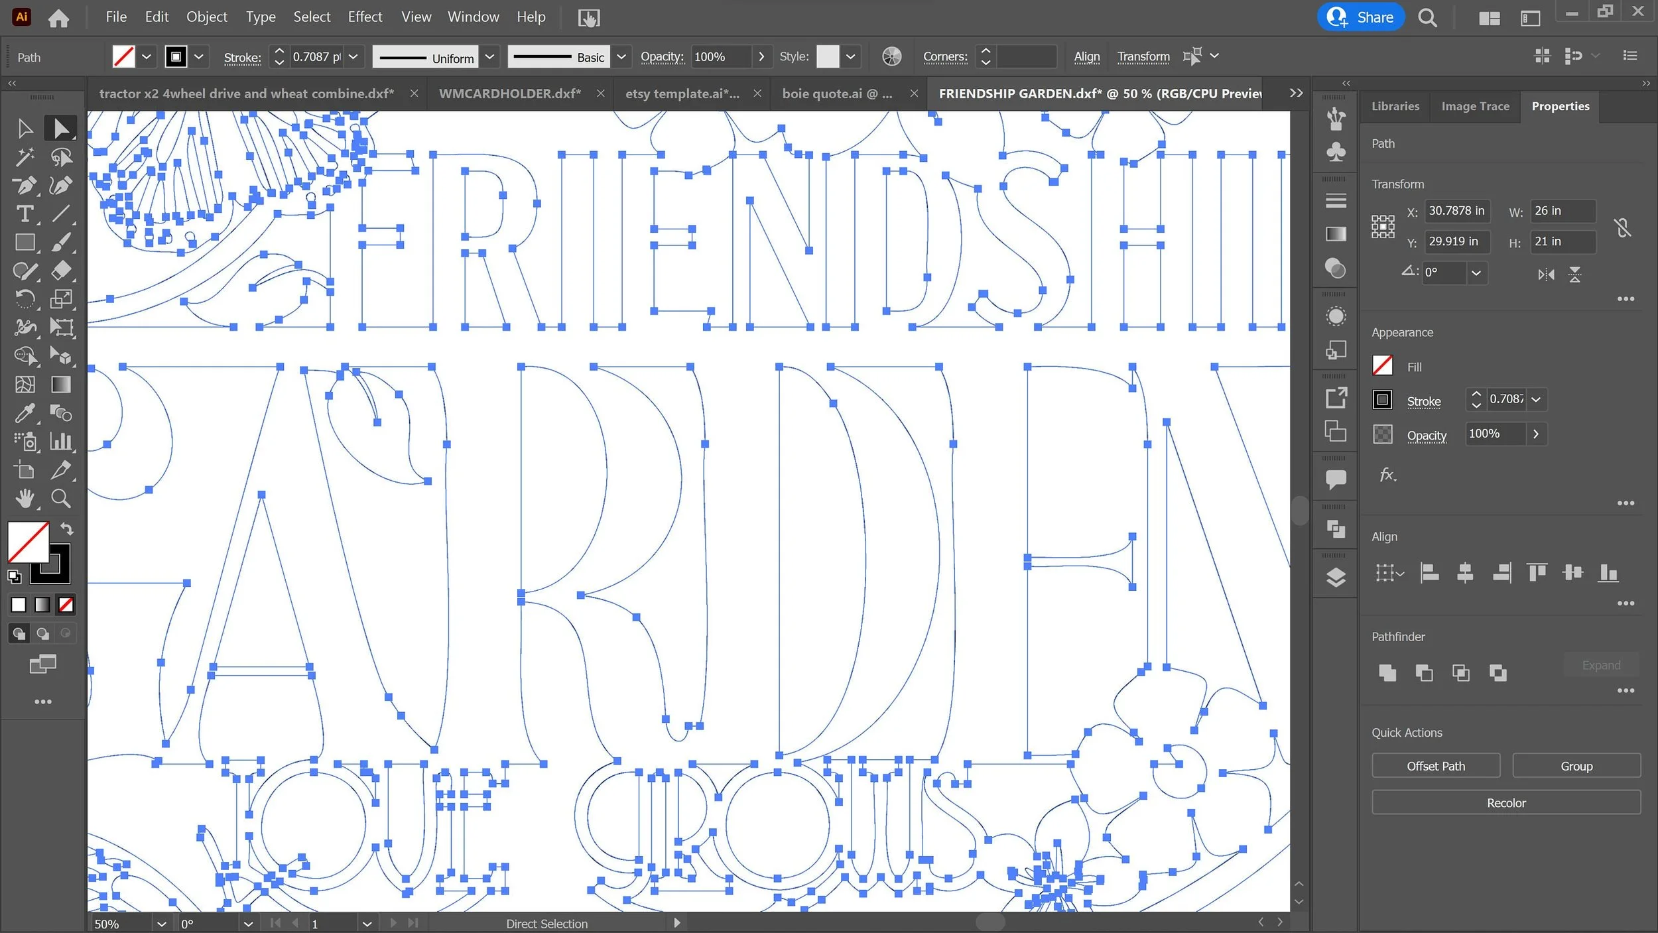This screenshot has height=933, width=1658.
Task: Open the Uniform width profile dropdown
Action: pyautogui.click(x=489, y=57)
